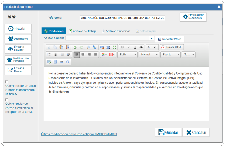
Task: View Fuente HTML source
Action: tap(172, 47)
